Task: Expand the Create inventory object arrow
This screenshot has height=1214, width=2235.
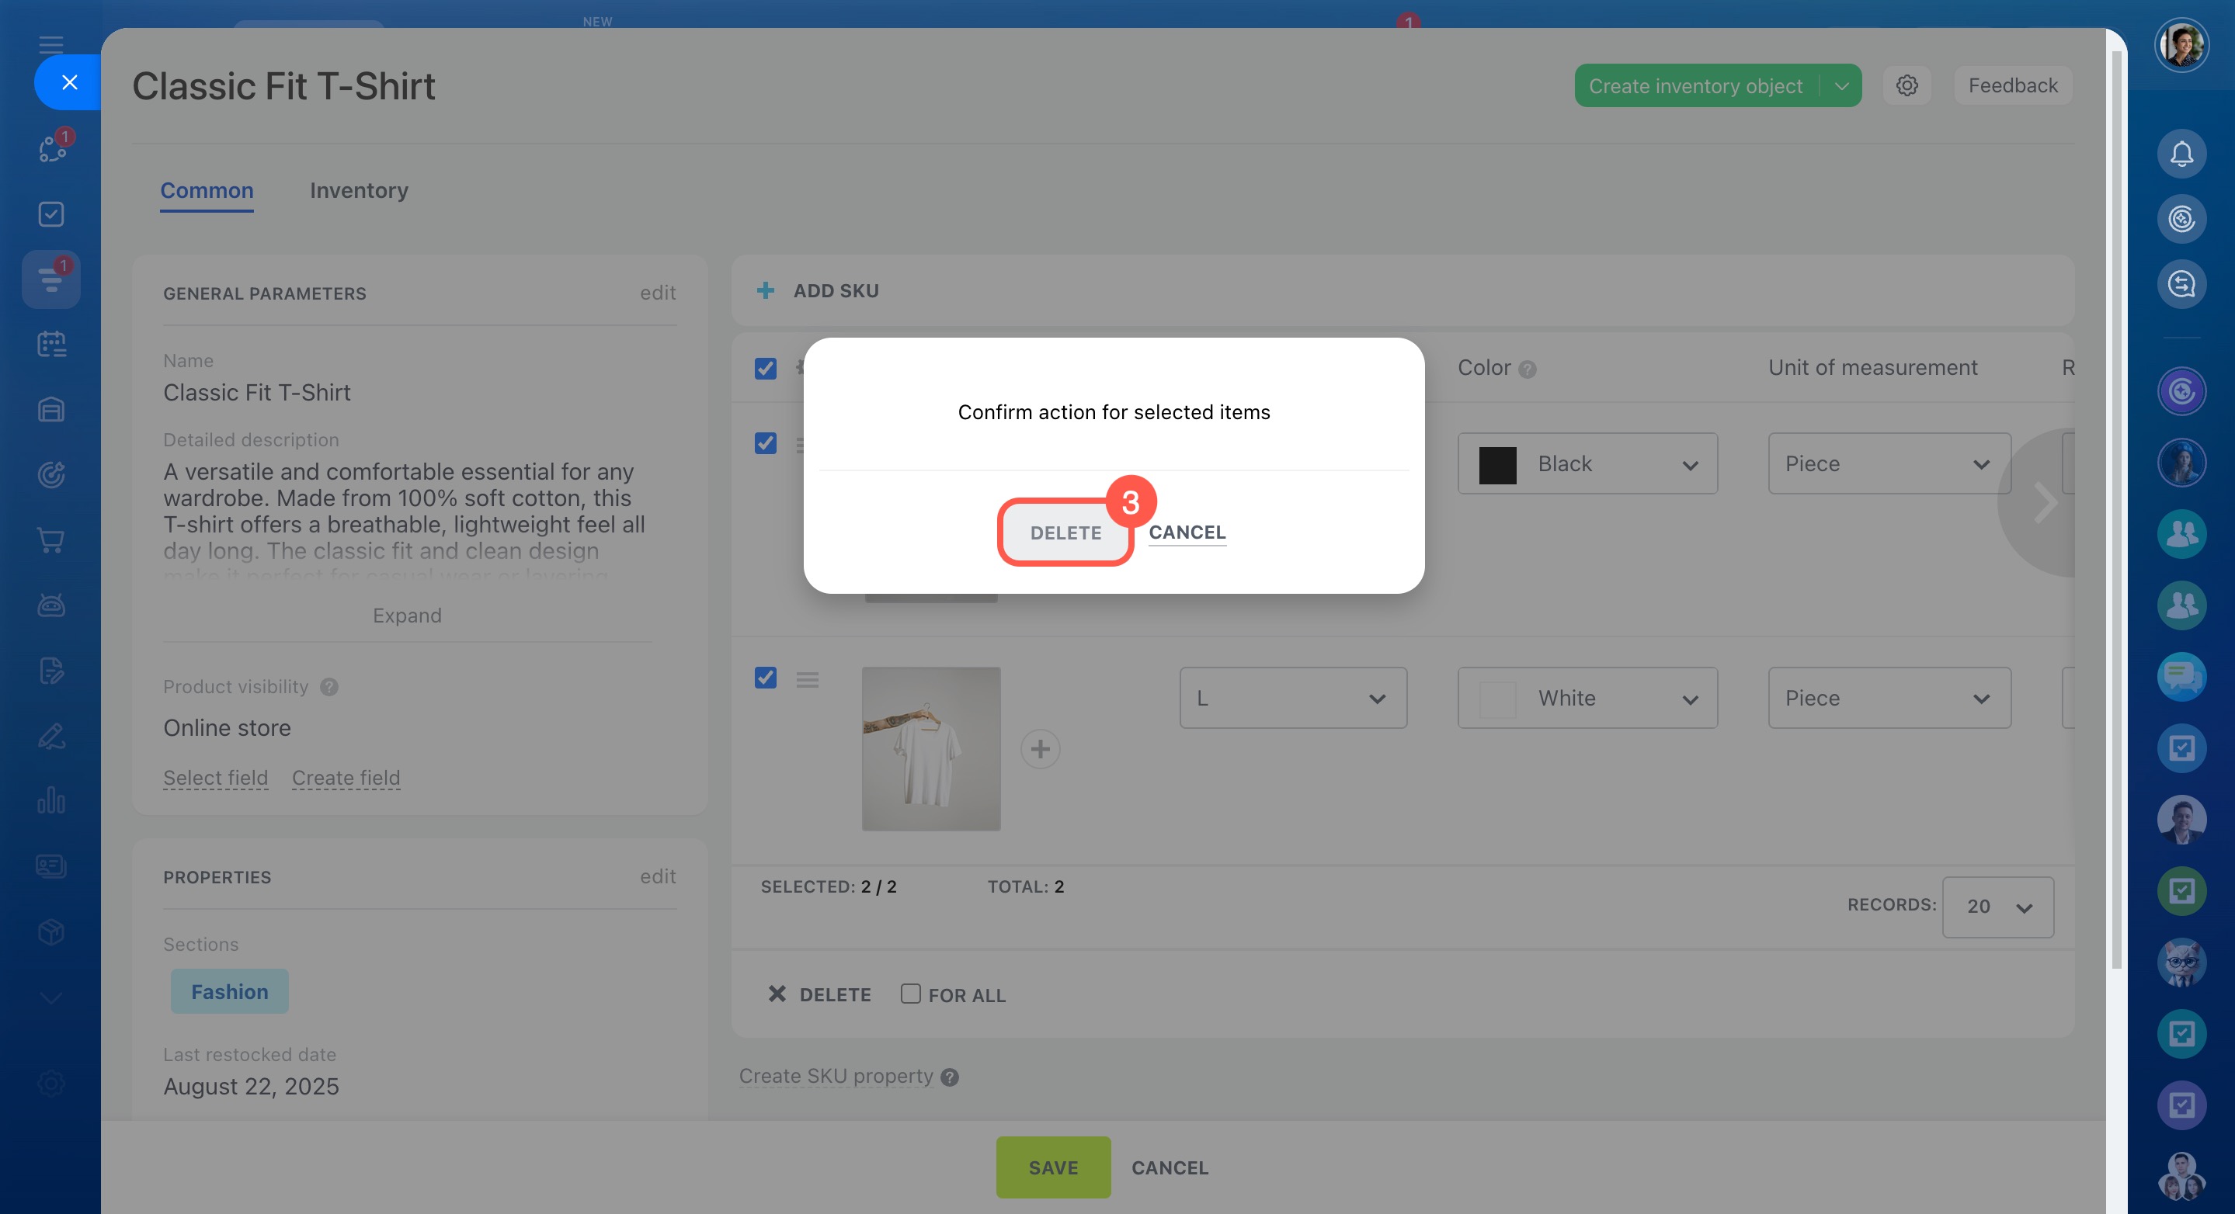Action: (1841, 86)
